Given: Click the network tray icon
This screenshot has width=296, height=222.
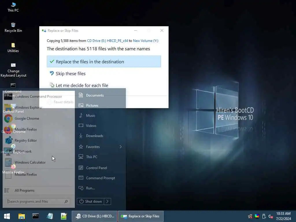Looking at the screenshot, I should tap(250, 216).
